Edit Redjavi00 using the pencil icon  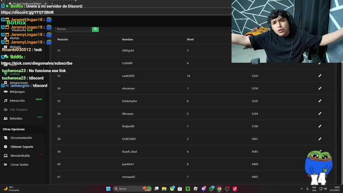[x=320, y=126]
